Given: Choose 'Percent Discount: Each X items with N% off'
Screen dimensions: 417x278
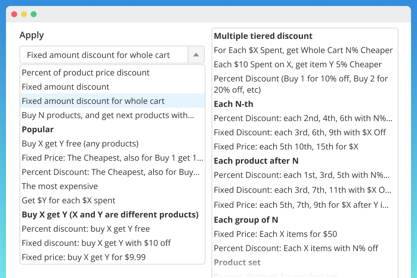Looking at the screenshot, I should pos(296,248).
